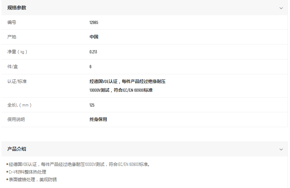The image size is (290, 188).
Task: Select the product number 12985
Action: coord(94,22)
